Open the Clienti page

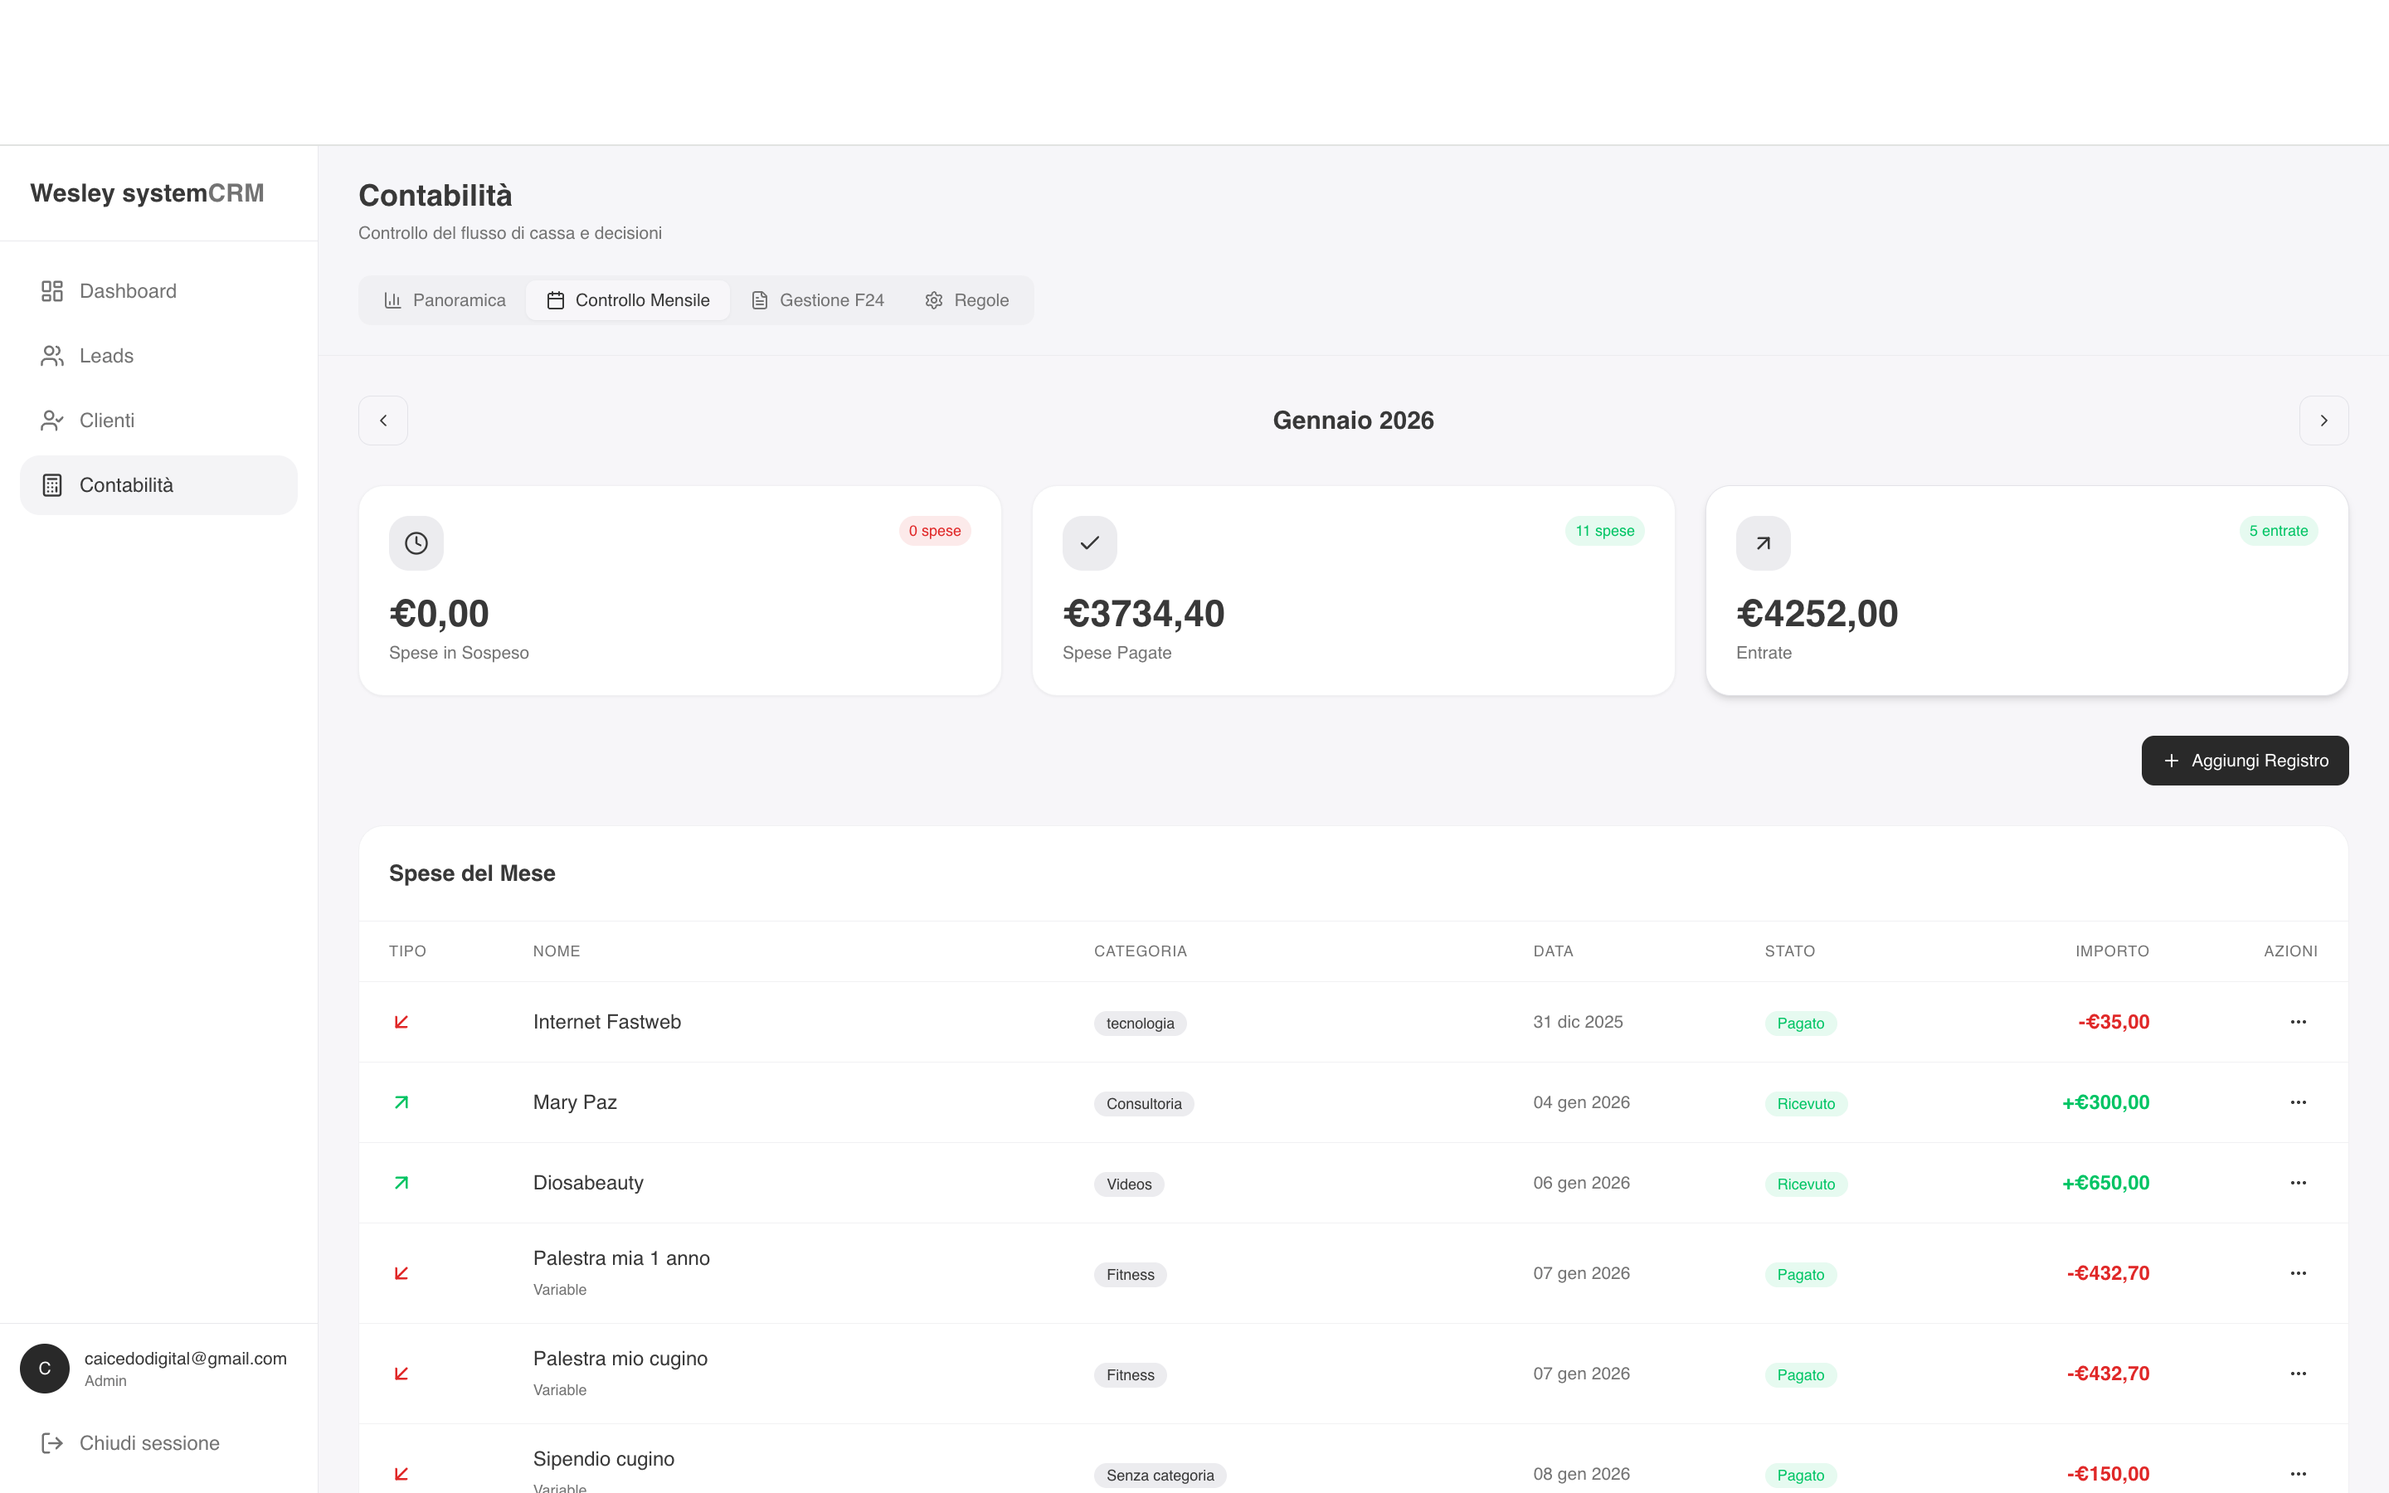click(158, 421)
